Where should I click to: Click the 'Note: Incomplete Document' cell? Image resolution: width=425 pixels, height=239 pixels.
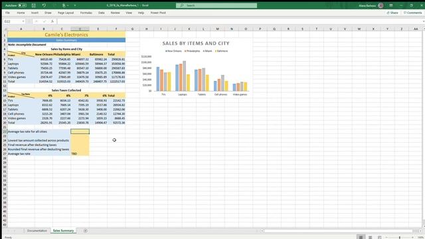pyautogui.click(x=27, y=44)
